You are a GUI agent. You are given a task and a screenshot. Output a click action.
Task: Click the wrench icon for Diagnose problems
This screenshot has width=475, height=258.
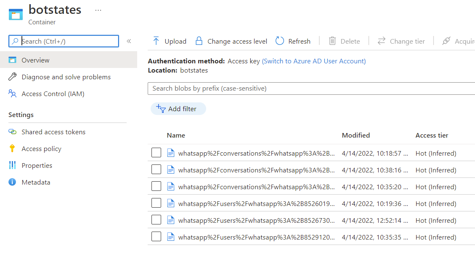coord(13,77)
